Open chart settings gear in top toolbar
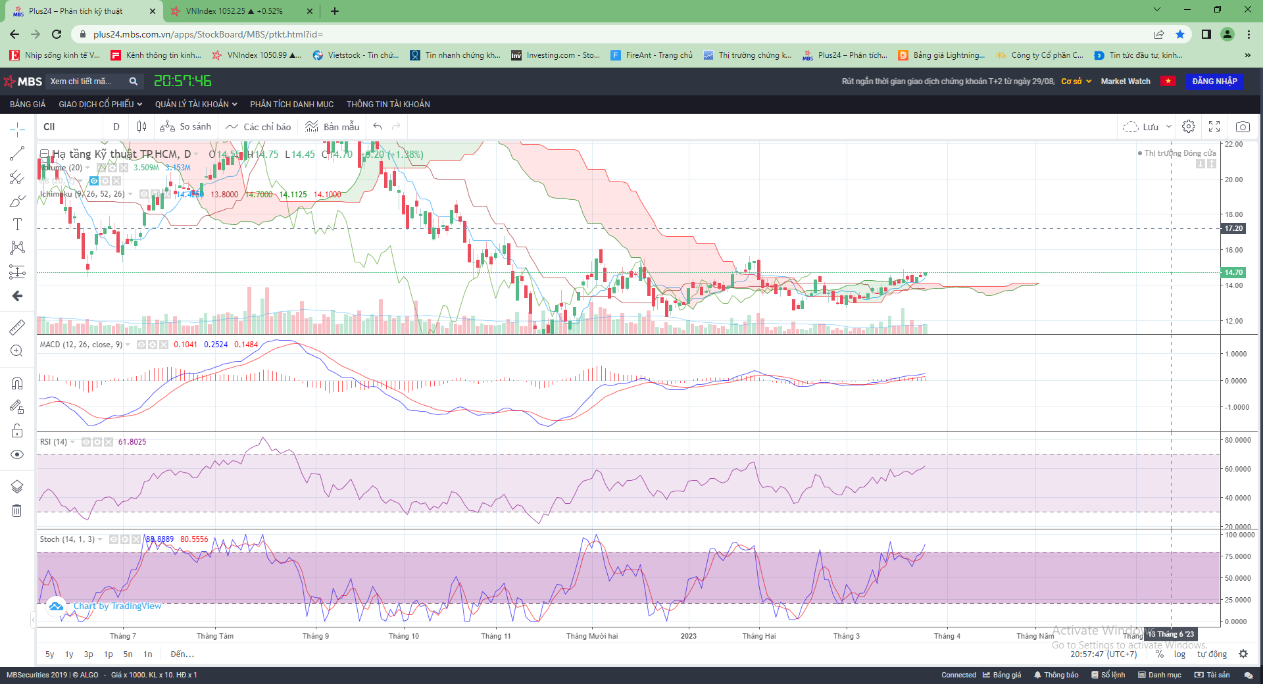The image size is (1263, 684). tap(1188, 126)
